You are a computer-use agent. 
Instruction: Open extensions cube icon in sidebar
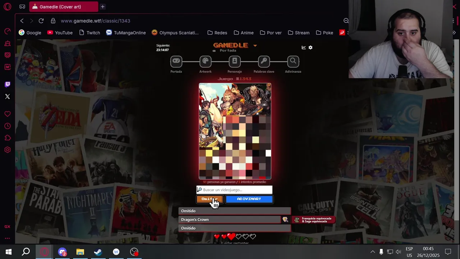7,138
